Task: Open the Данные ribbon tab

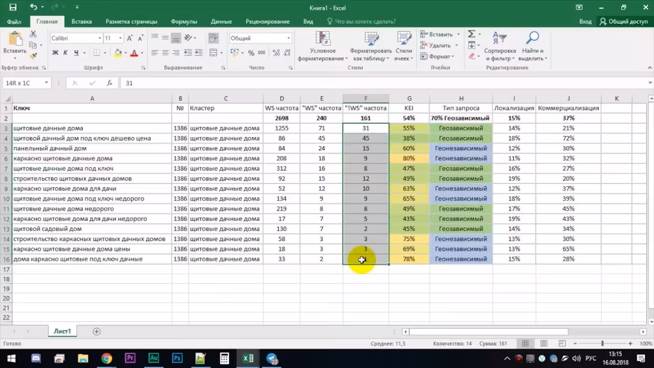Action: tap(221, 21)
